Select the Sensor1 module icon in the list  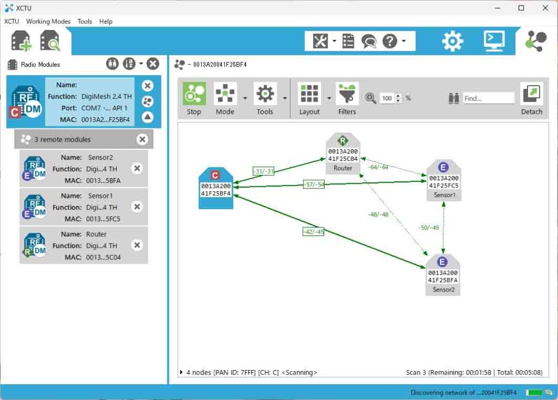(x=34, y=207)
